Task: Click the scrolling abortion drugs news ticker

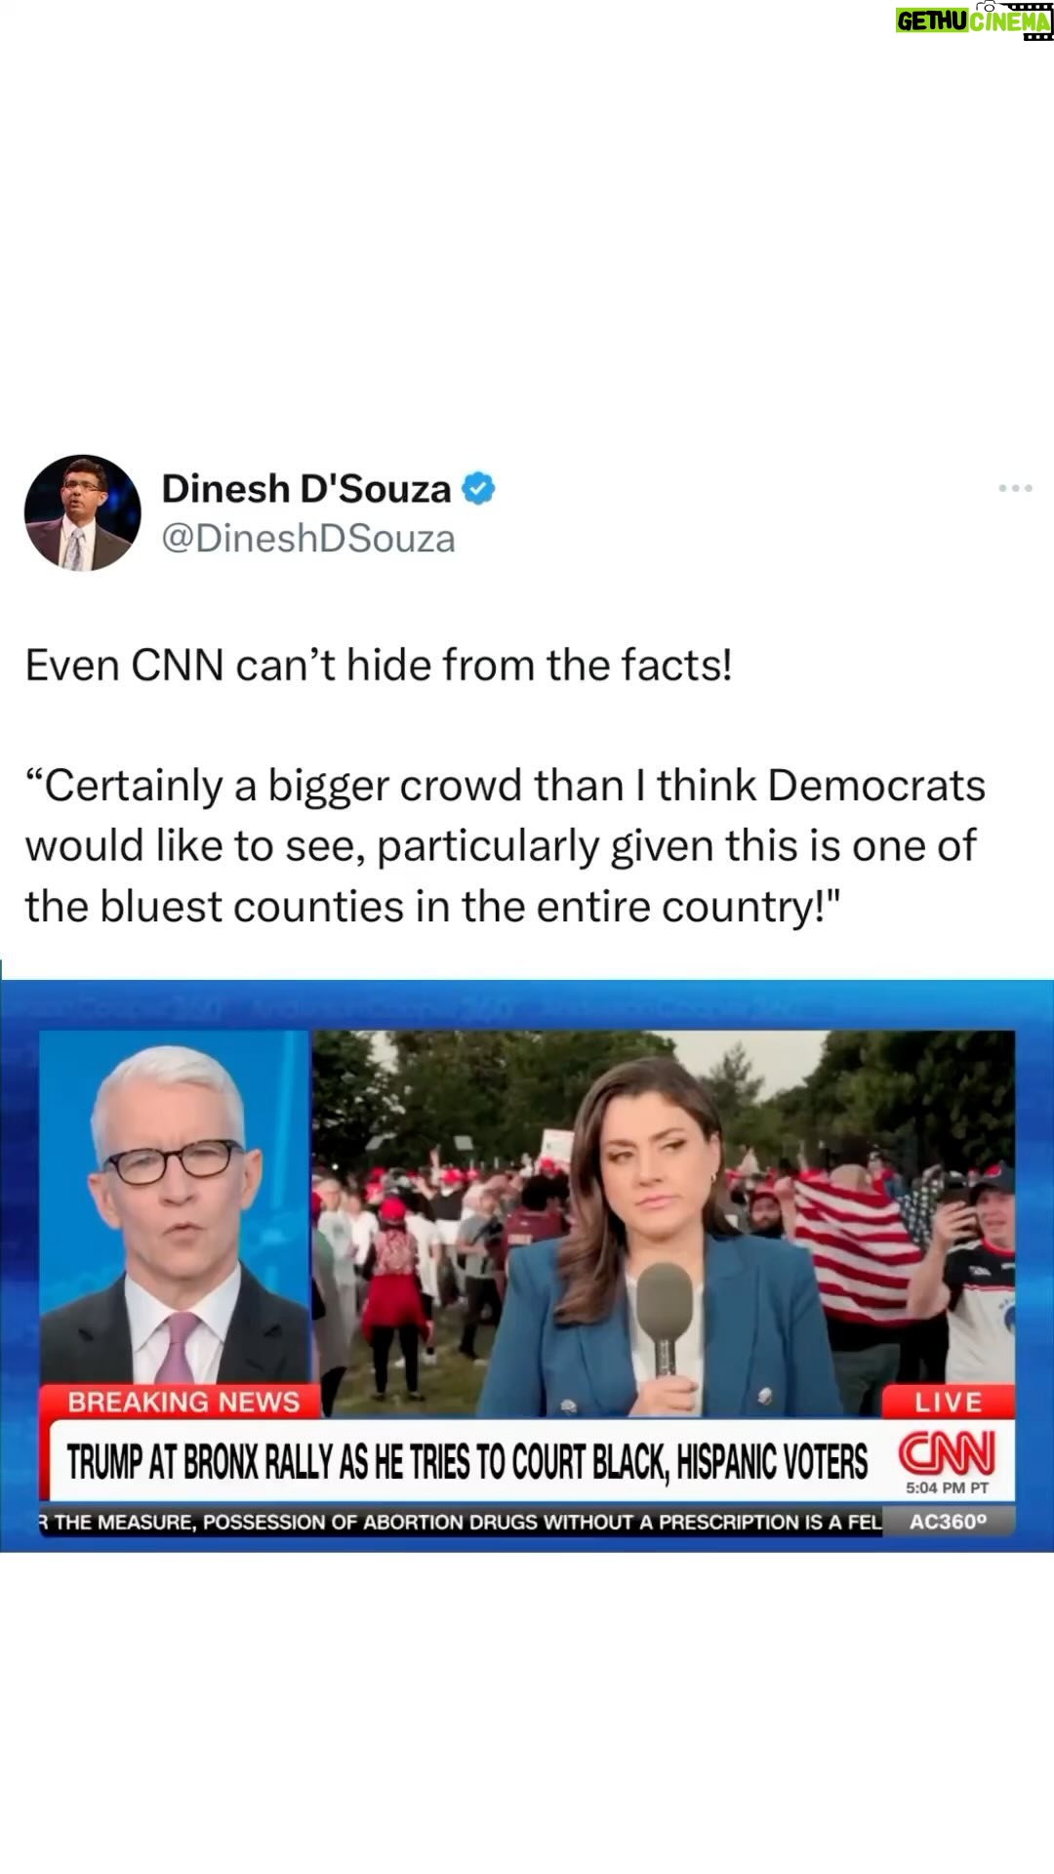Action: [461, 1521]
